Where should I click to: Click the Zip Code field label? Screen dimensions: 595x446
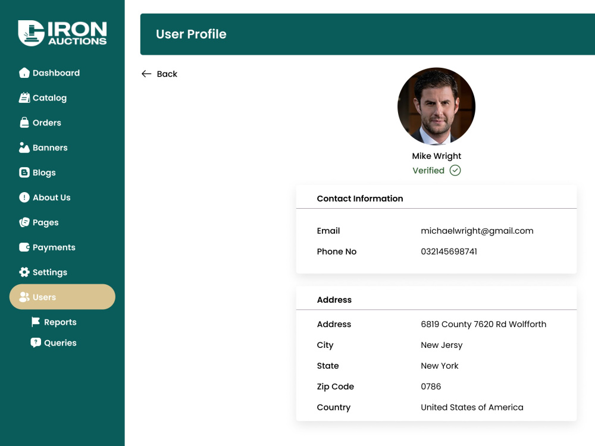[336, 387]
